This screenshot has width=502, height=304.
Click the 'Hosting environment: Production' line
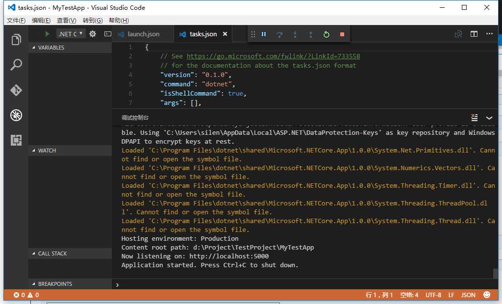tap(180, 239)
